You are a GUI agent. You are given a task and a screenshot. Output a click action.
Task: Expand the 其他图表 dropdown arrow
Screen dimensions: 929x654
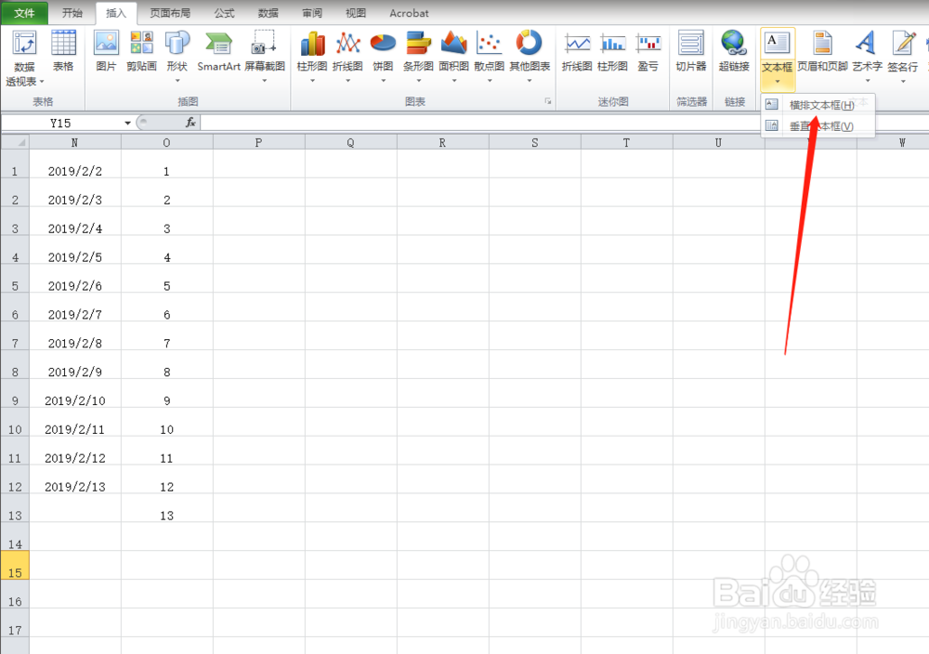pyautogui.click(x=530, y=81)
